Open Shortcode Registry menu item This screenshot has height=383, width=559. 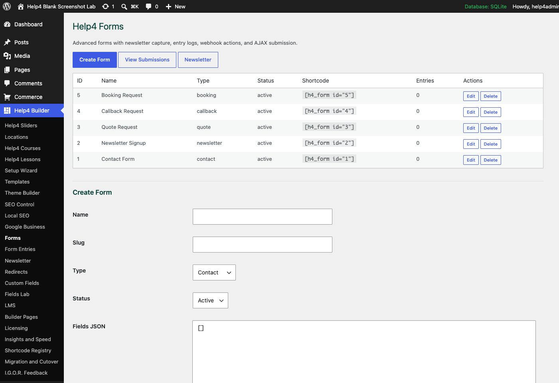(x=28, y=350)
